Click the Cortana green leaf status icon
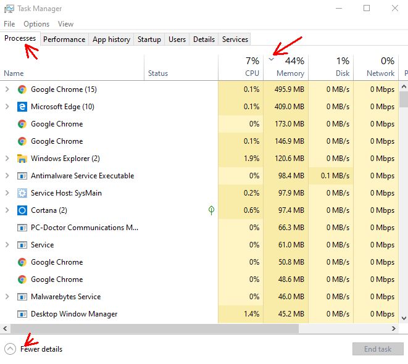Screen dimensions: 408x364 211,210
